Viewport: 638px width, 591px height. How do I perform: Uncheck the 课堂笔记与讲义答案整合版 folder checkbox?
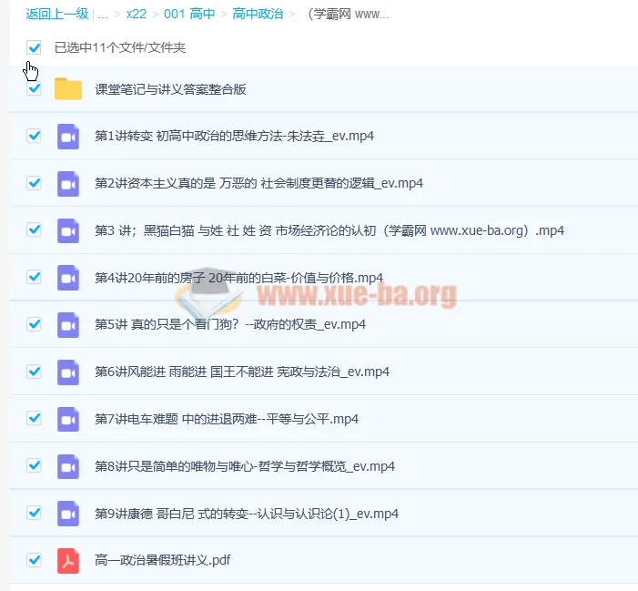(x=34, y=88)
